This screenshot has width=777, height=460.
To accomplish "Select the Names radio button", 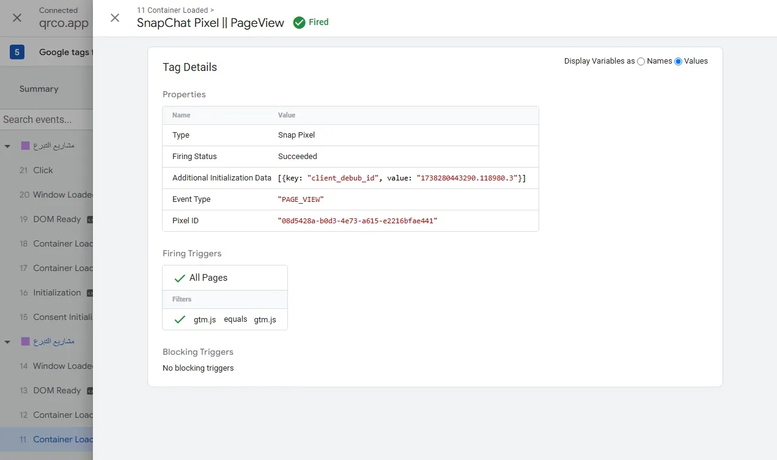I will point(641,61).
